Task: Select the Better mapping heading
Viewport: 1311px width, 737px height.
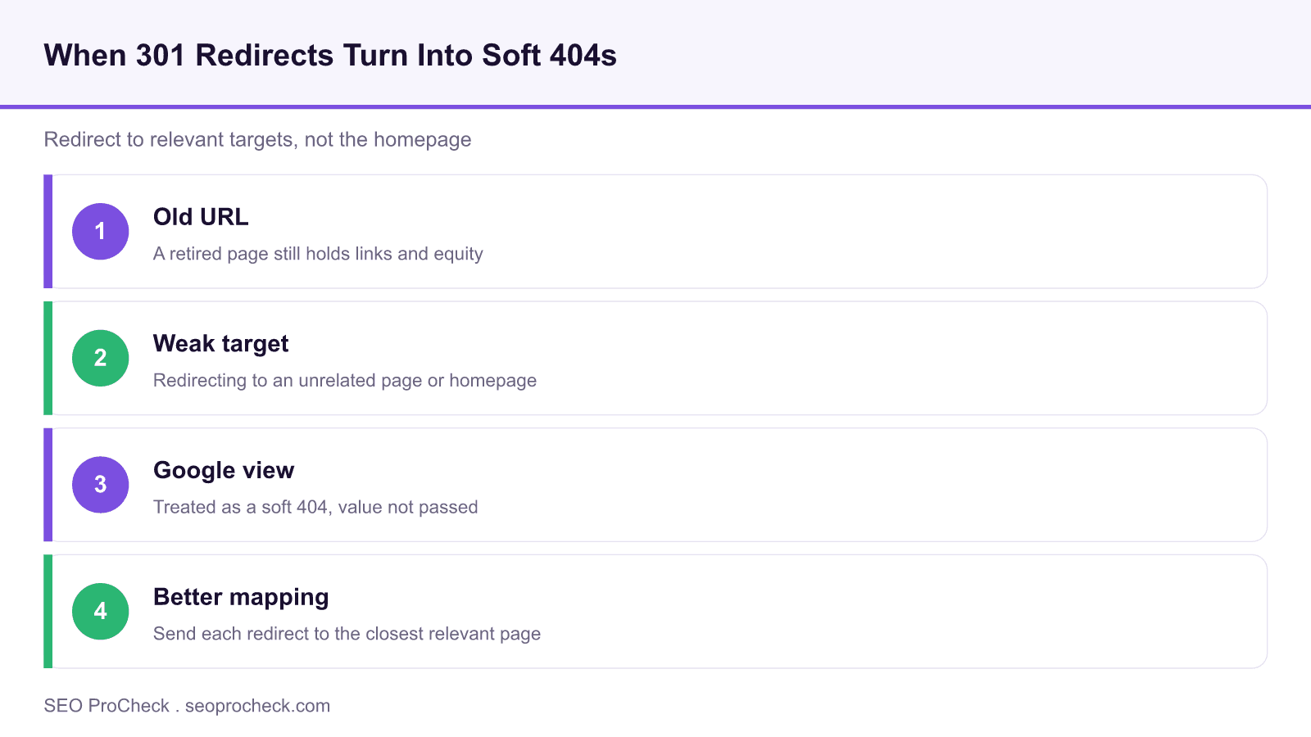Action: point(241,597)
